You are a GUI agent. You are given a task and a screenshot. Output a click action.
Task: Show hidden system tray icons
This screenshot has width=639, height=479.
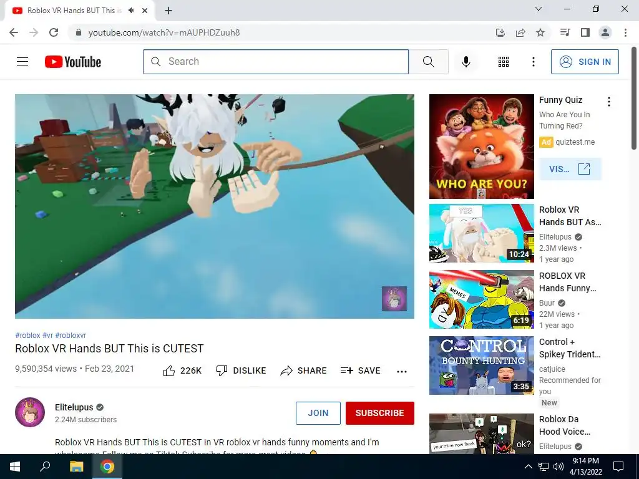pyautogui.click(x=528, y=467)
